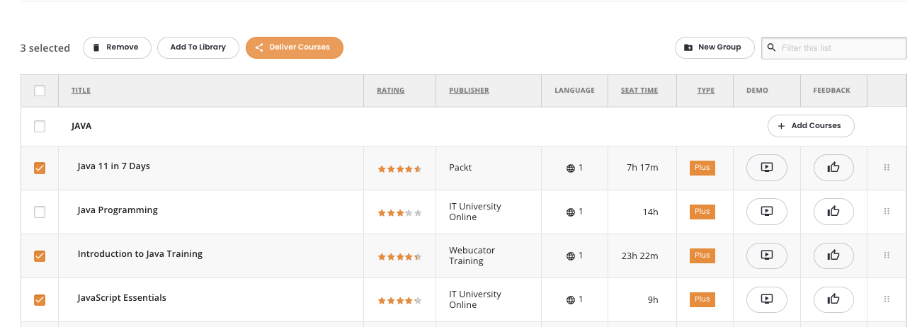The image size is (922, 327).
Task: Grab drag handle of Java 11 in 7 Days row
Action: pos(887,168)
